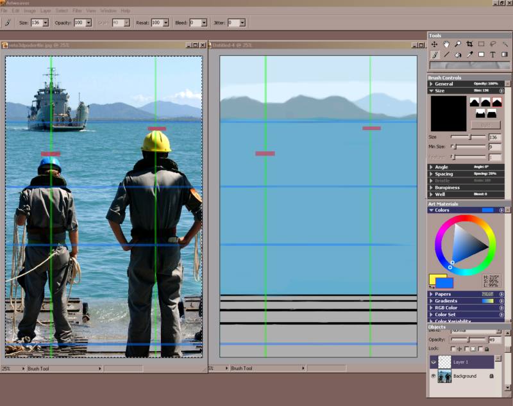513x406 pixels.
Task: Choose the fourth brush tip profile
Action: pos(480,113)
